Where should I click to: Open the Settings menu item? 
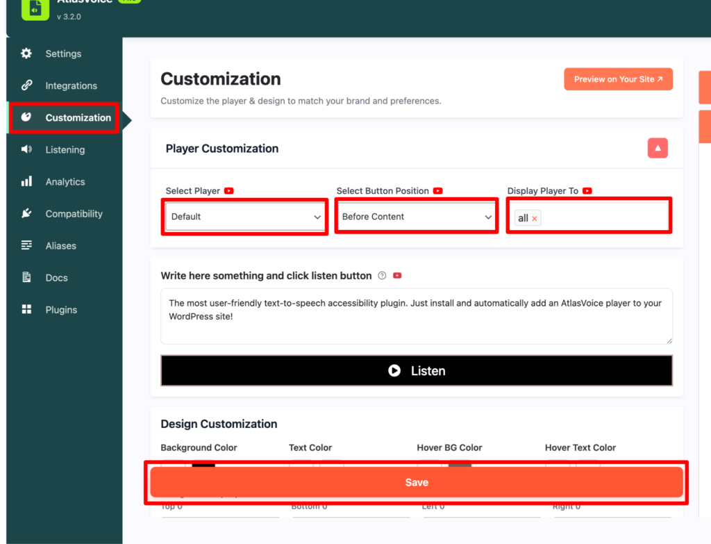[x=63, y=53]
